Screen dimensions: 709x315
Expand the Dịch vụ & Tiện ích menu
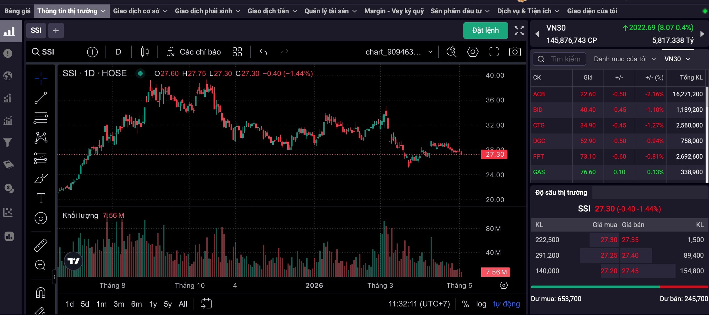[x=528, y=11]
